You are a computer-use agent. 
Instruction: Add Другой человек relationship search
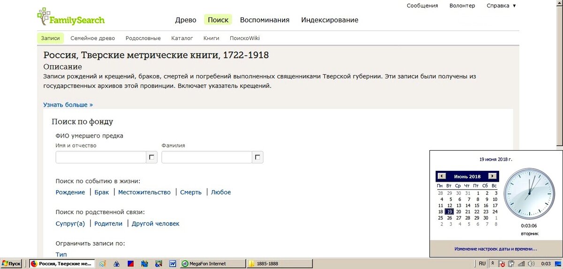click(155, 223)
